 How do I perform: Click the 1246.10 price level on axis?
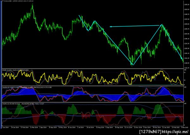(x=186, y=39)
